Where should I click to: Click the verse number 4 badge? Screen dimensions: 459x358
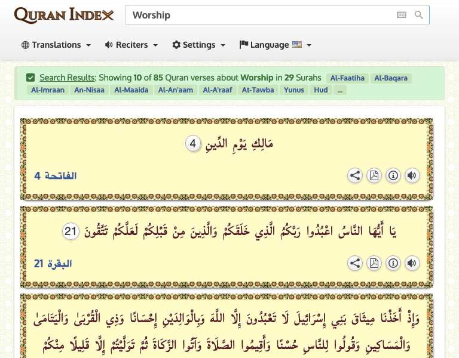tap(193, 143)
